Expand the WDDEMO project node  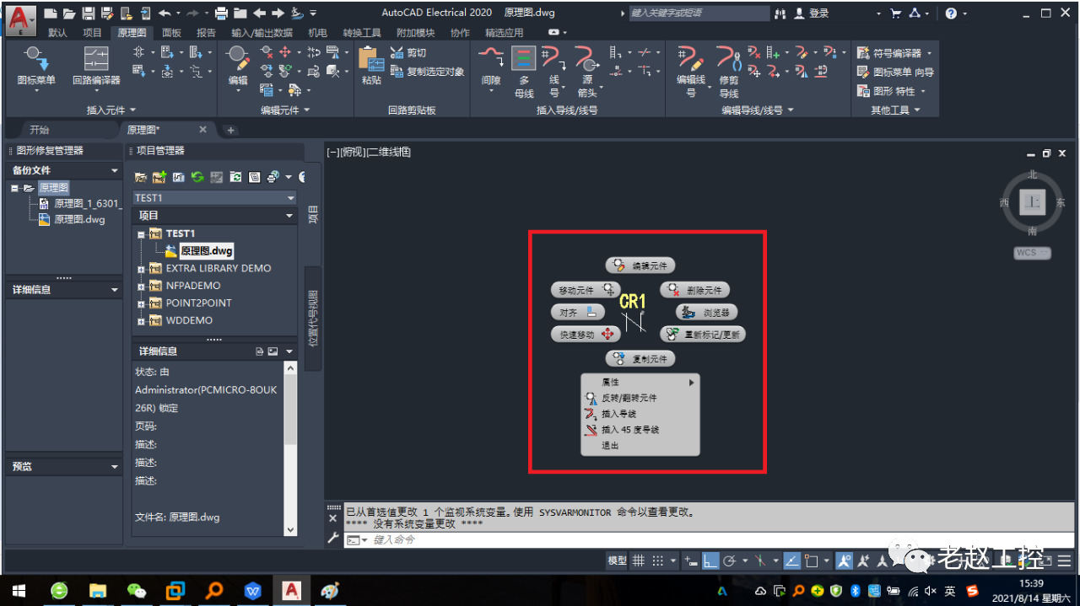(141, 320)
